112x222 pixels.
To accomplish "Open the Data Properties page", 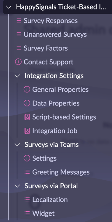I will pyautogui.click(x=56, y=103).
